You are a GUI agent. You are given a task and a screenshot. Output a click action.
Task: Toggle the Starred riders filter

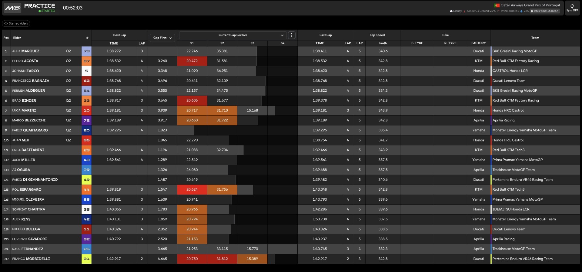pyautogui.click(x=16, y=23)
